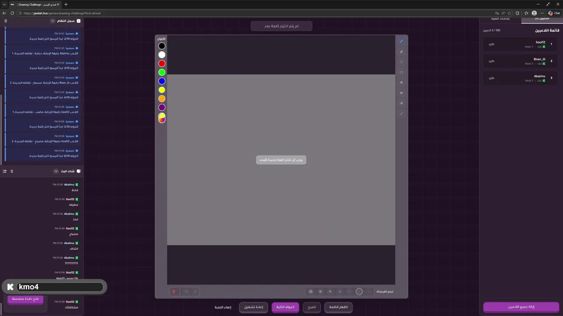Pick the green color swatch
The width and height of the screenshot is (563, 316).
(x=162, y=72)
